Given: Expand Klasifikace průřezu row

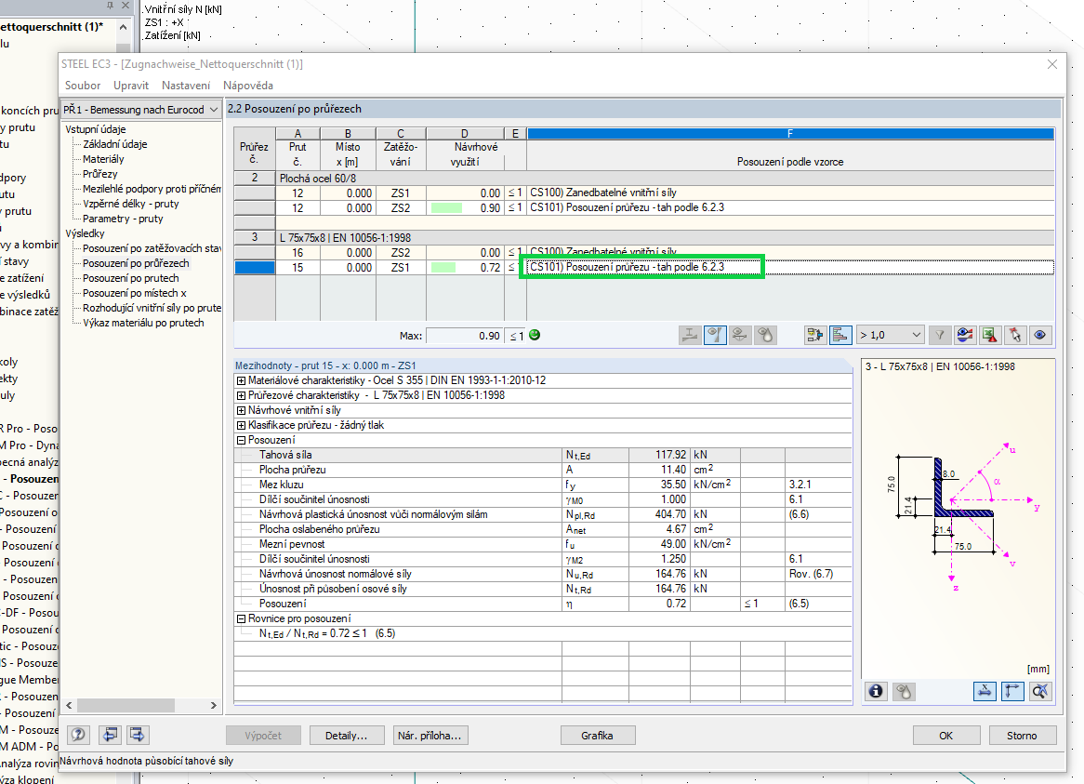Looking at the screenshot, I should 241,425.
